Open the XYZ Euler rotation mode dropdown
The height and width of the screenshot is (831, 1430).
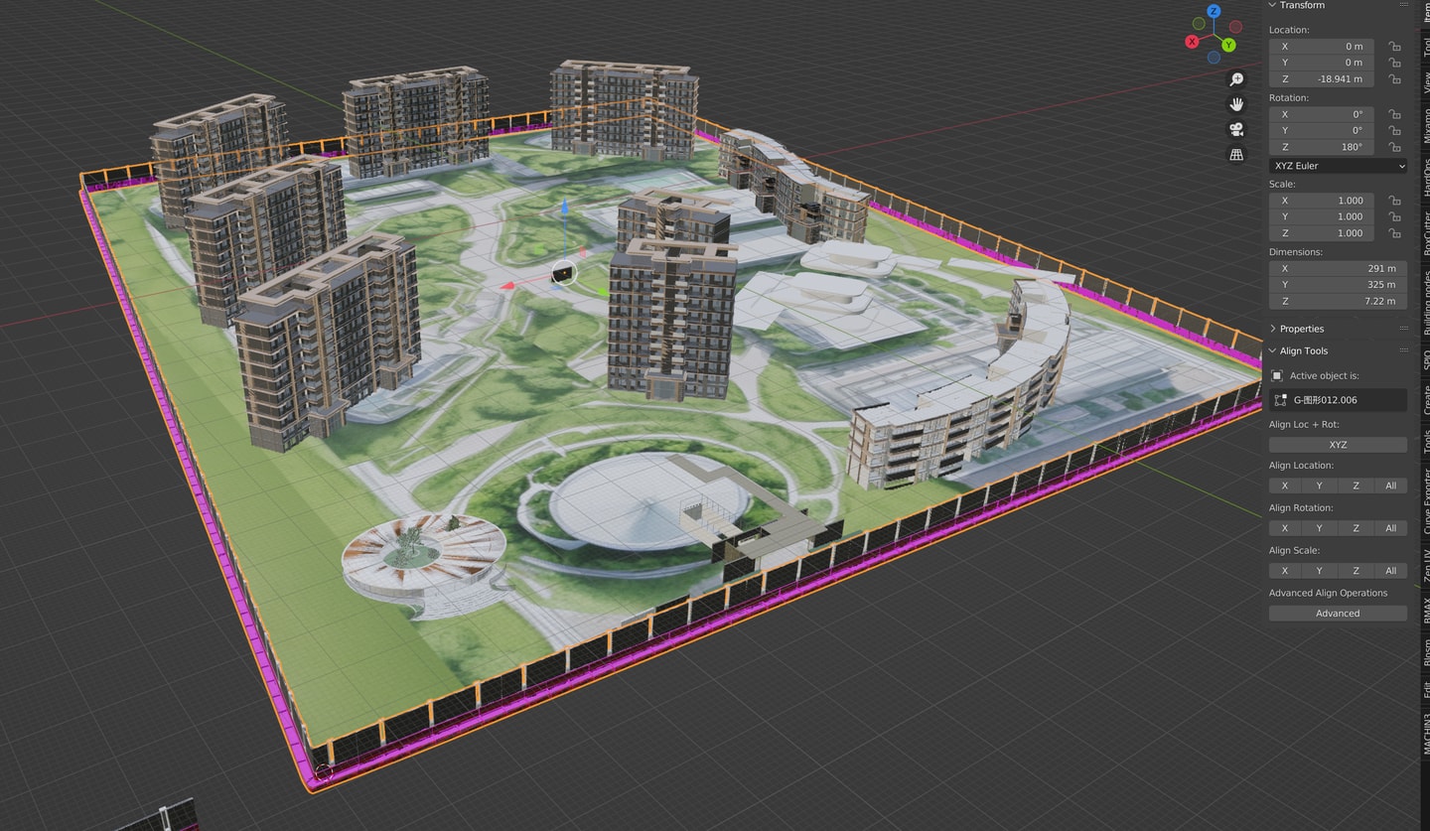(1338, 166)
